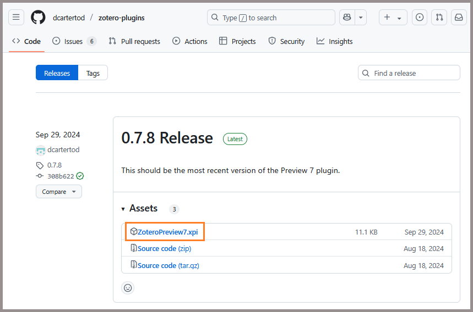The height and width of the screenshot is (312, 473).
Task: Open the dcartertod owner link
Action: click(x=69, y=18)
